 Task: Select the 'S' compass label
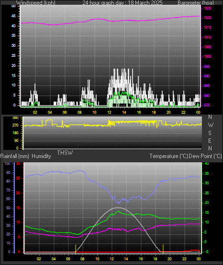coord(210,133)
